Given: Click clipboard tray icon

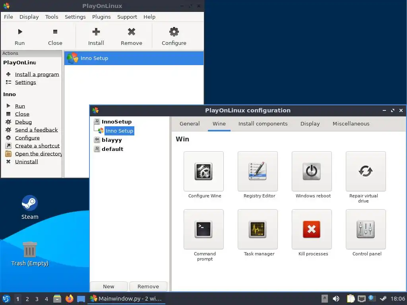Looking at the screenshot, I should [351, 299].
